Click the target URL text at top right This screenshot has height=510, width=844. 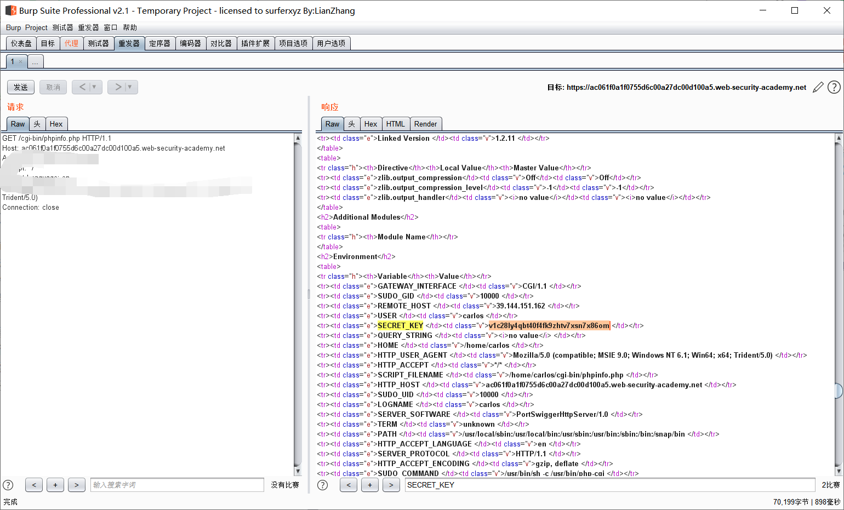coord(687,87)
